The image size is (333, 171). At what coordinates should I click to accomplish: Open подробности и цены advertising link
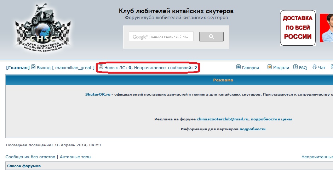271,119
